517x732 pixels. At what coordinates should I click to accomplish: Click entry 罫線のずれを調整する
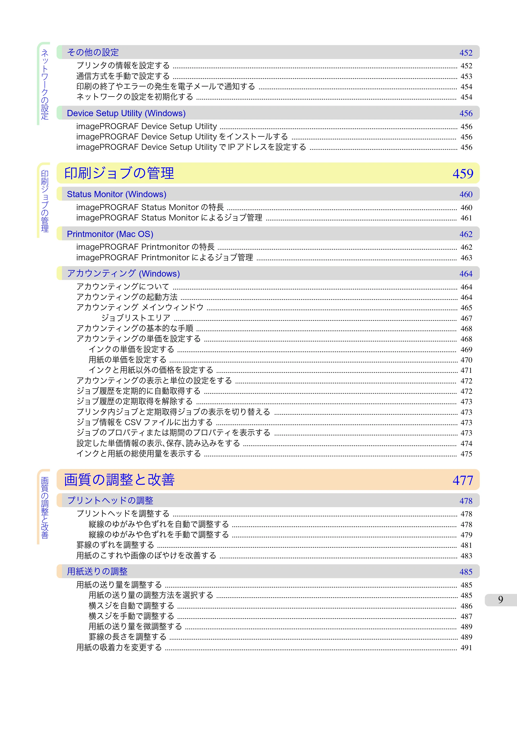pos(274,545)
